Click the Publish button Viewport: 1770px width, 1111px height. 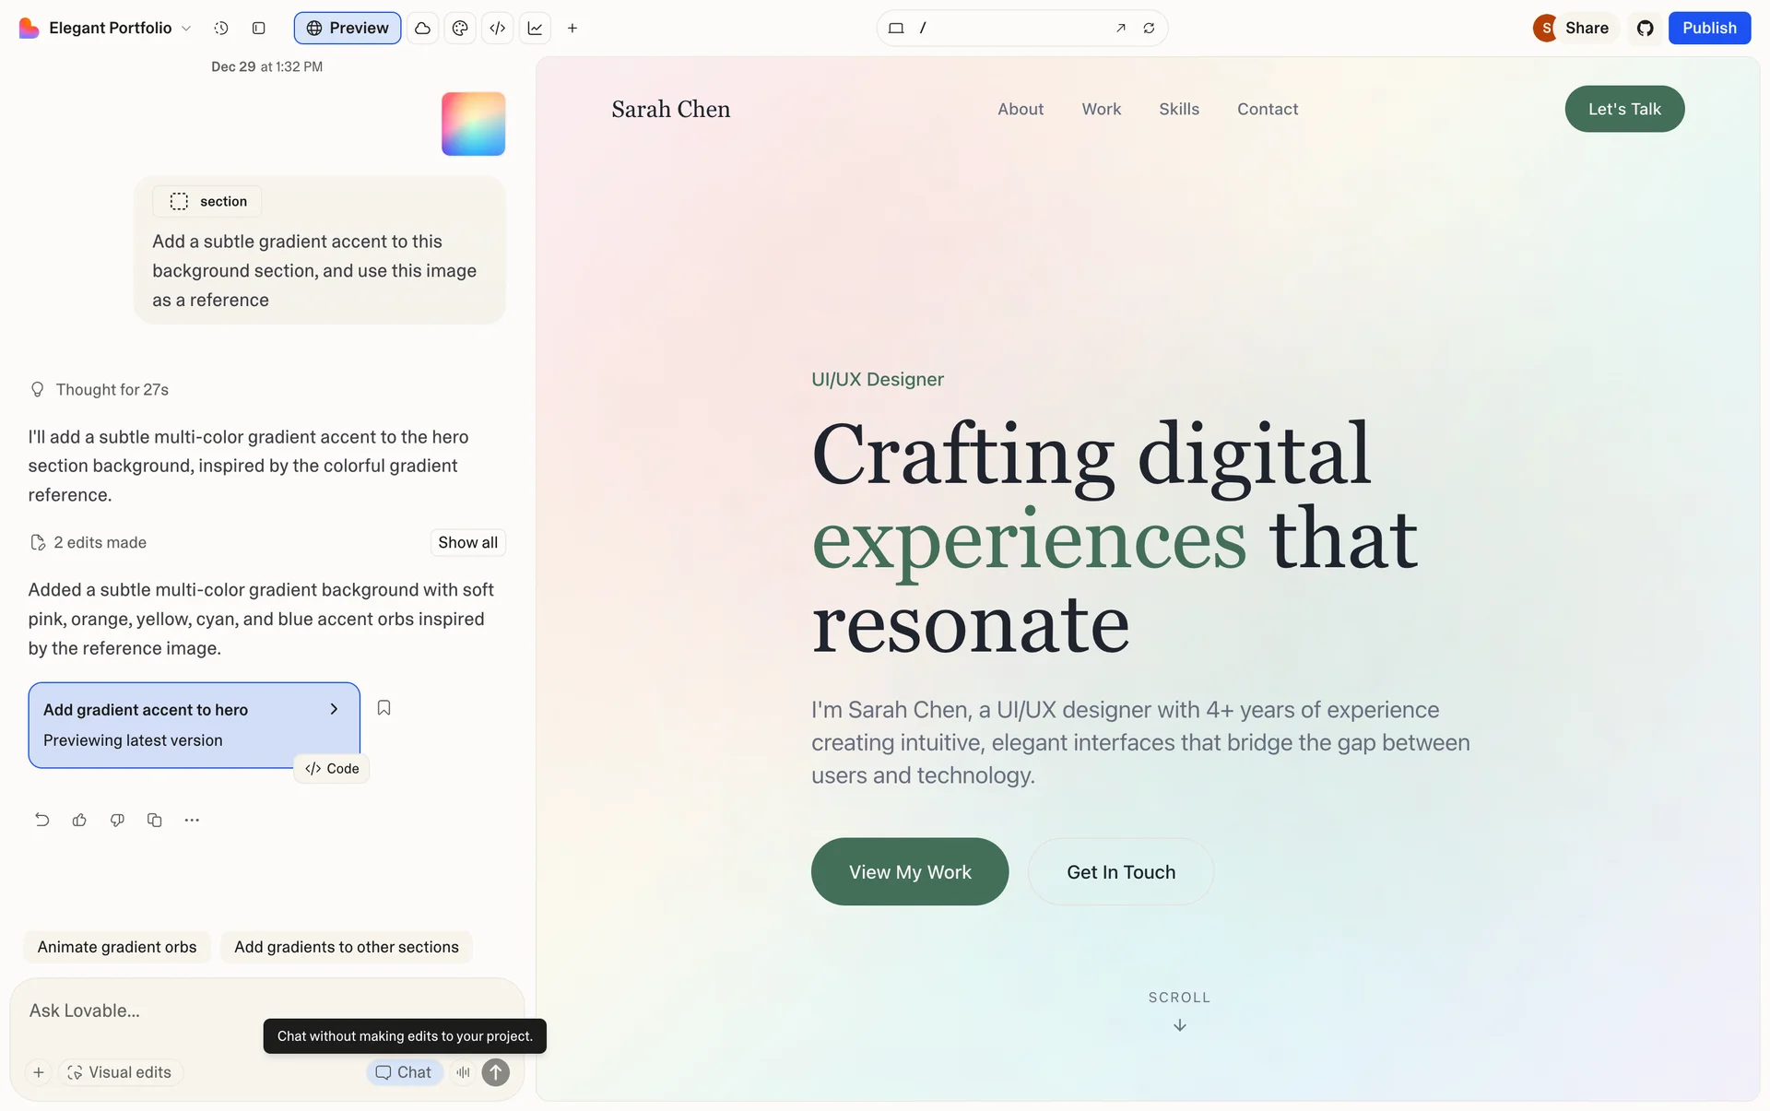click(x=1708, y=29)
